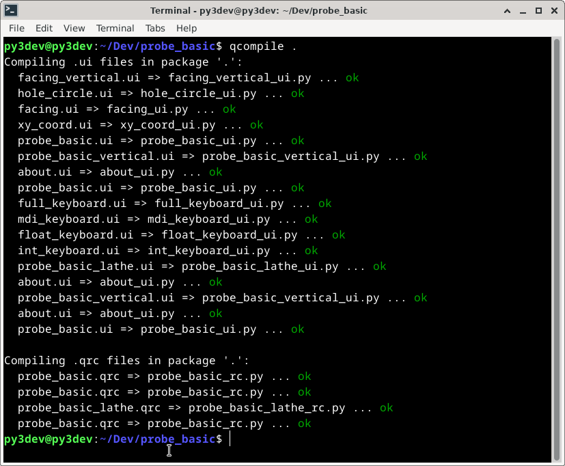565x466 pixels.
Task: Close the Terminal window
Action: (555, 11)
